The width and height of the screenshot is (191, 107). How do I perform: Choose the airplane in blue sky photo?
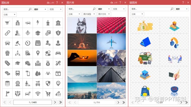111,42
